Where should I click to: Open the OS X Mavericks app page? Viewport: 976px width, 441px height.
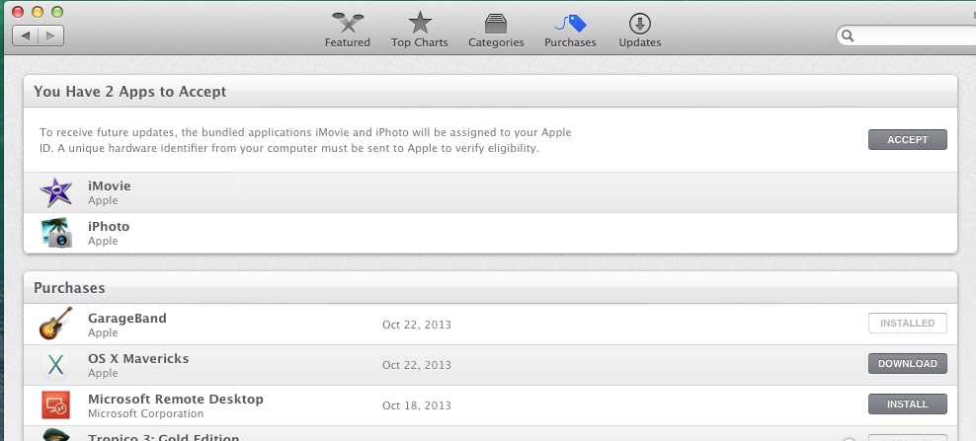pos(138,358)
